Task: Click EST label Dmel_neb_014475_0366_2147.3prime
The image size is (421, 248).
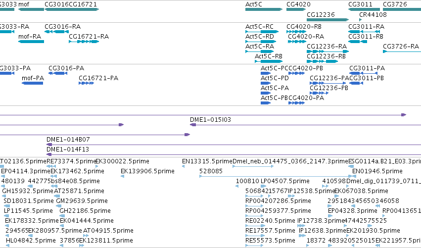Action: (290, 161)
